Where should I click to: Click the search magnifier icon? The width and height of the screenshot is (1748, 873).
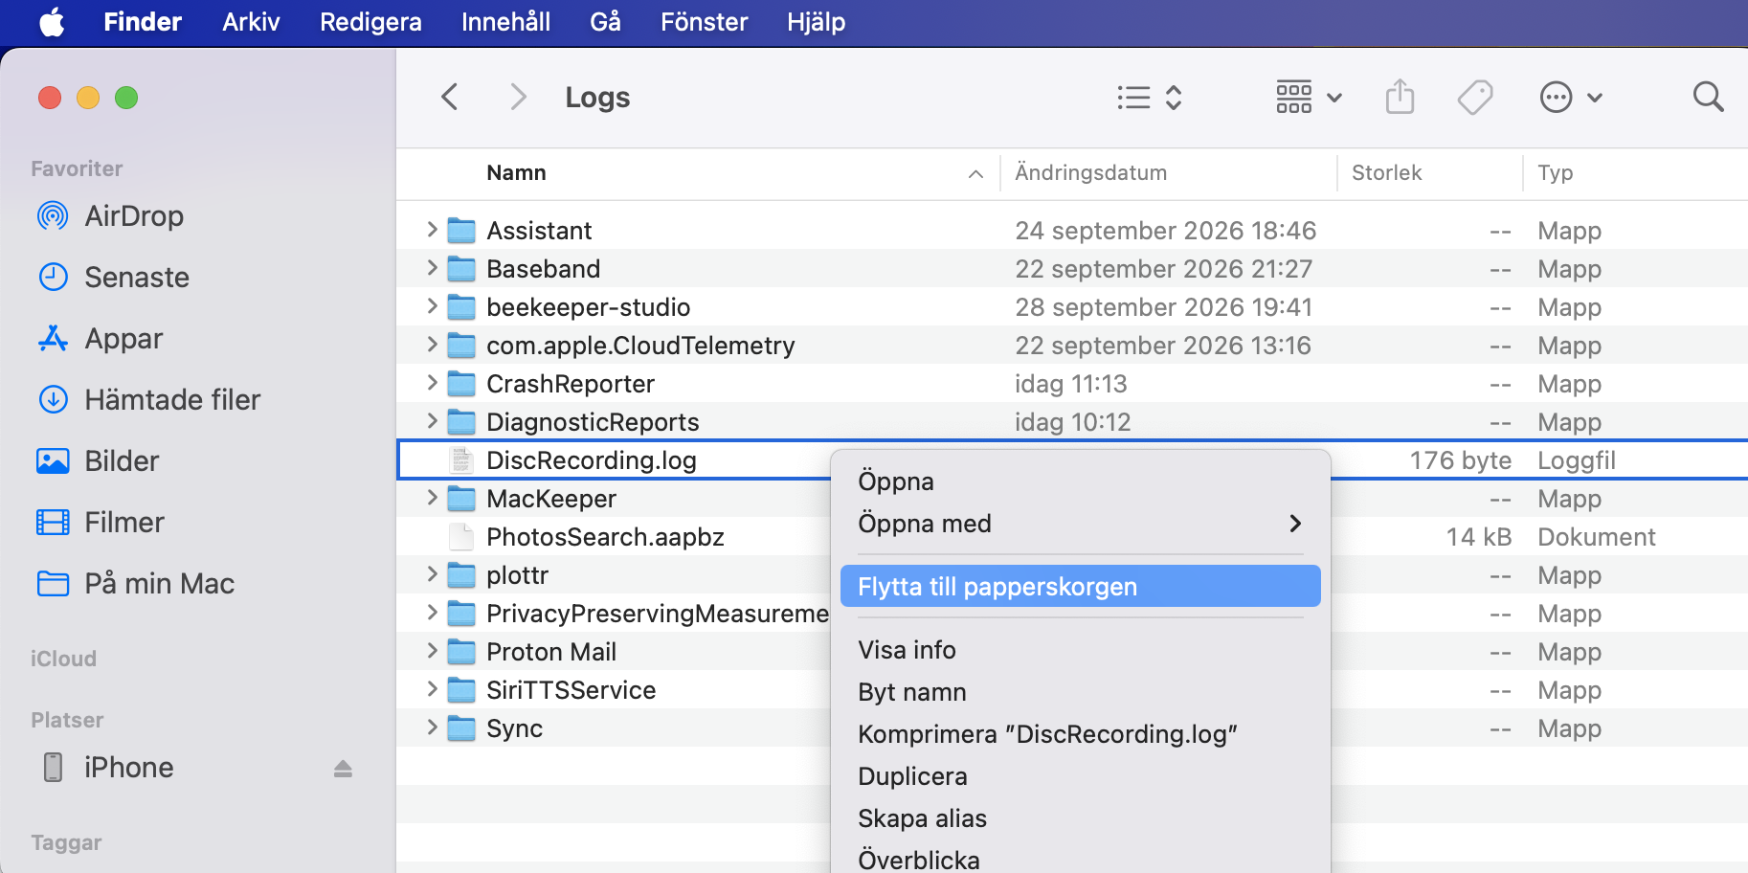1708,97
